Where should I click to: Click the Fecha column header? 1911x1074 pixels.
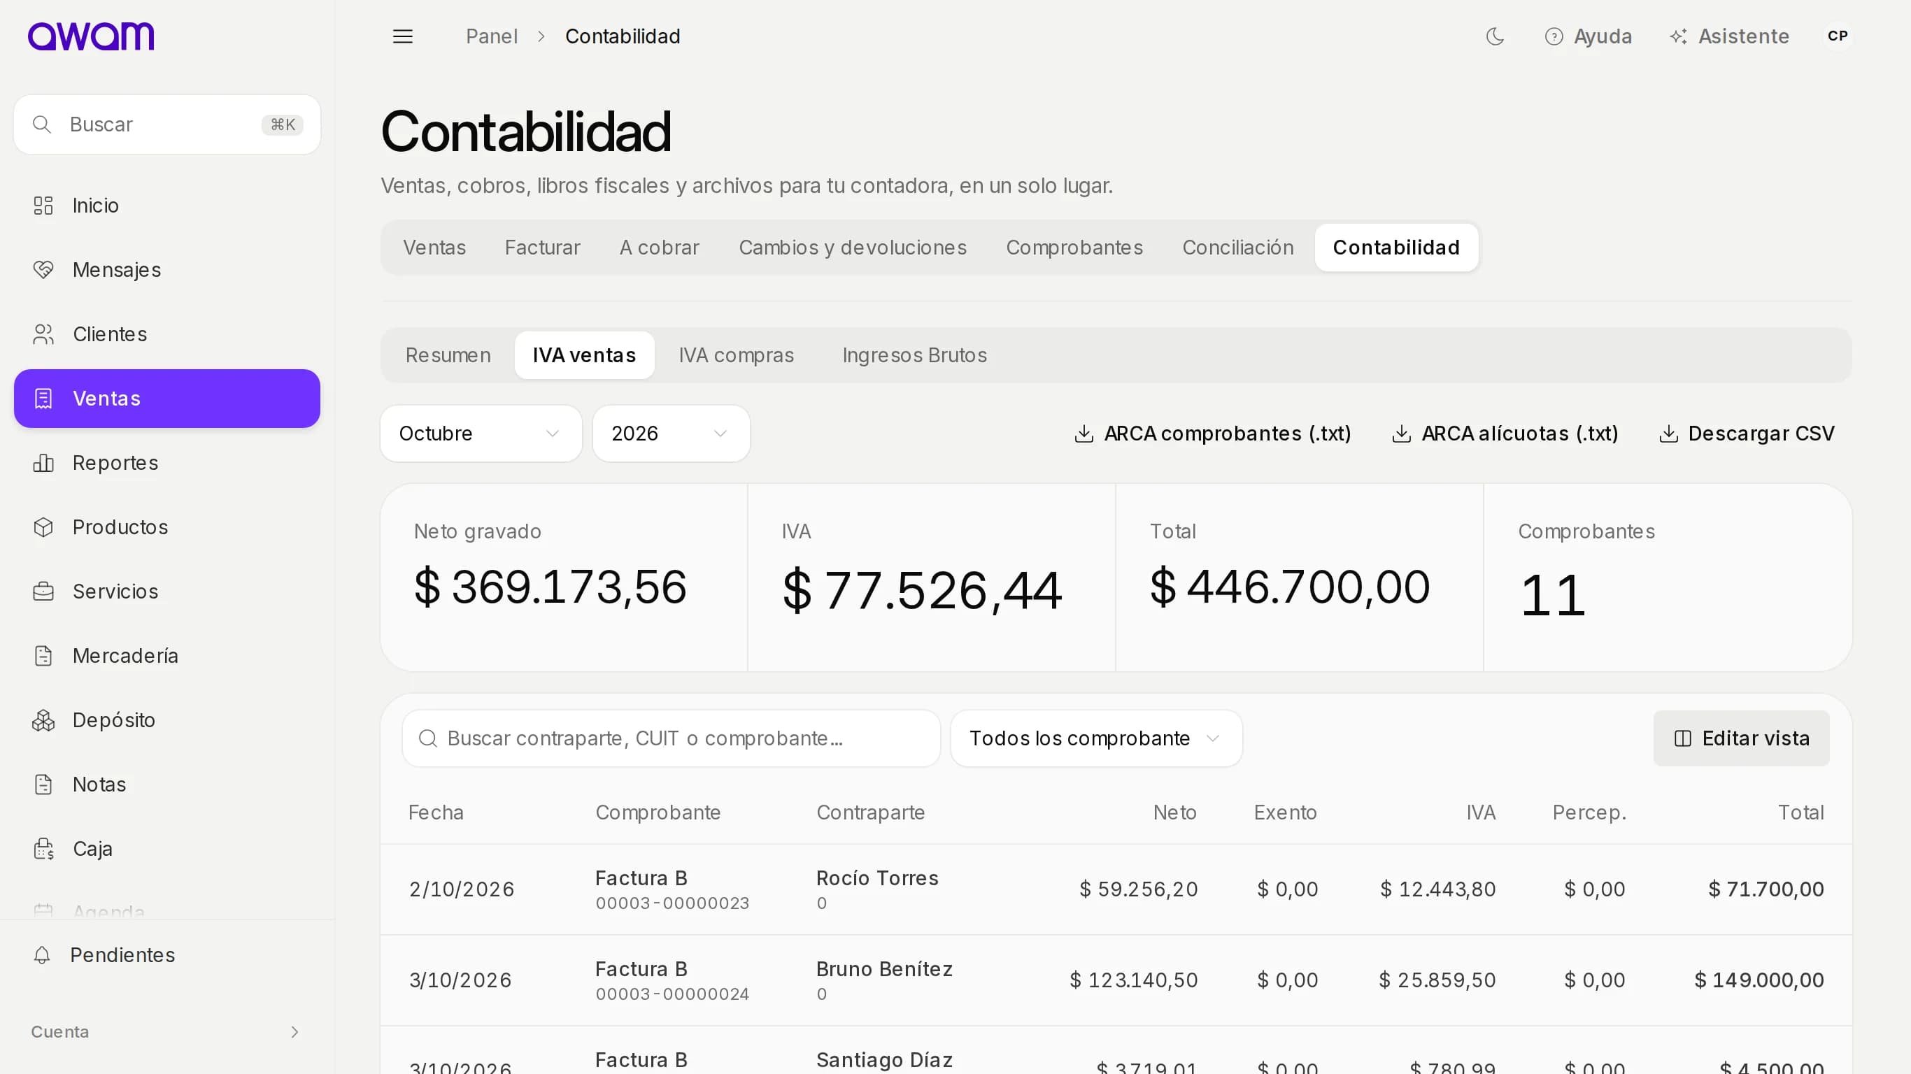tap(436, 813)
